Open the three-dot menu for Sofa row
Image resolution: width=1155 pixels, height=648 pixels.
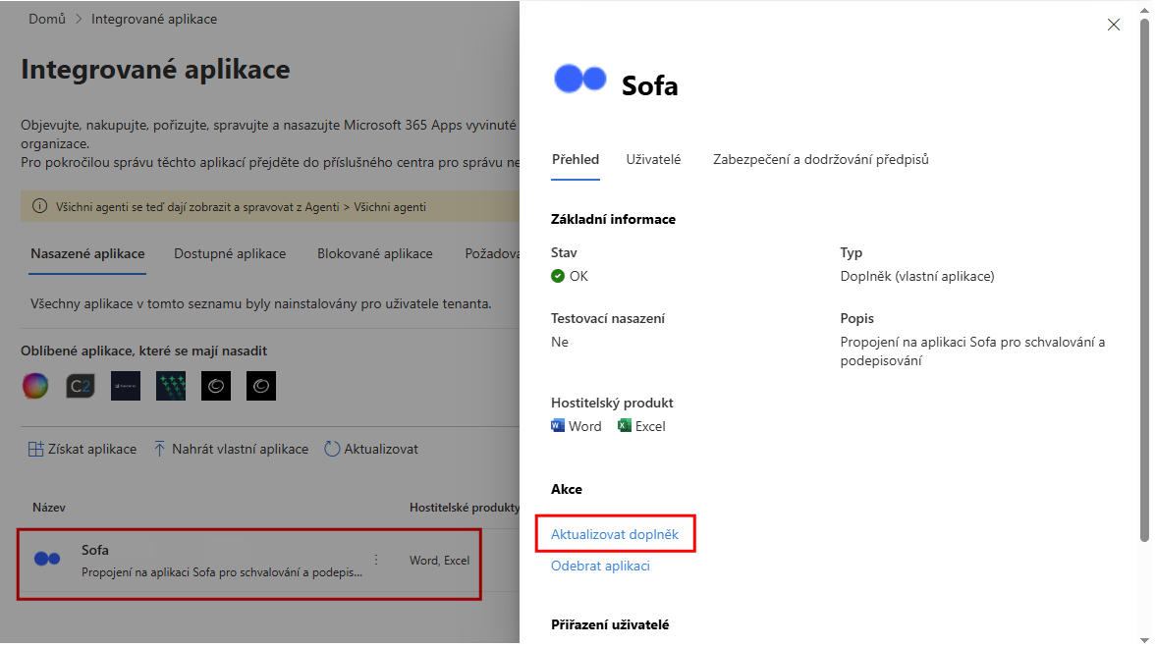[375, 560]
